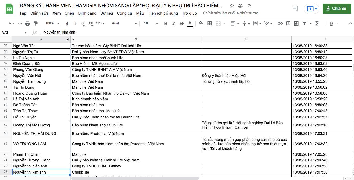Screen dimensions: 354x180
Task: Click the A73 name box
Action: 14,32
